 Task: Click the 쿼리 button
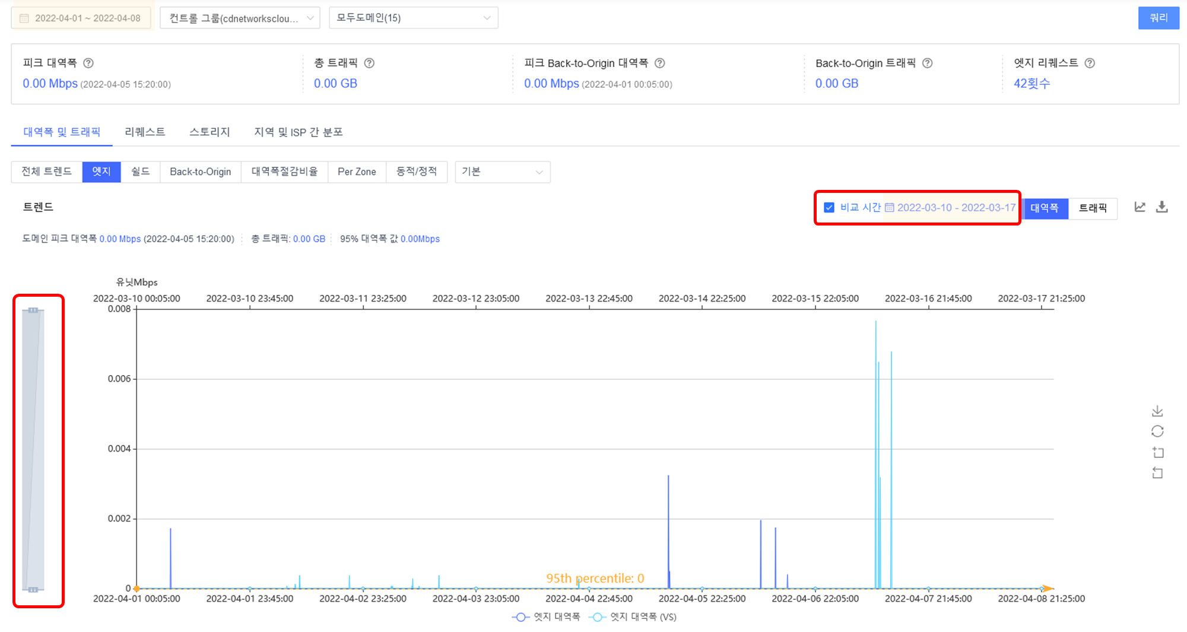point(1158,18)
